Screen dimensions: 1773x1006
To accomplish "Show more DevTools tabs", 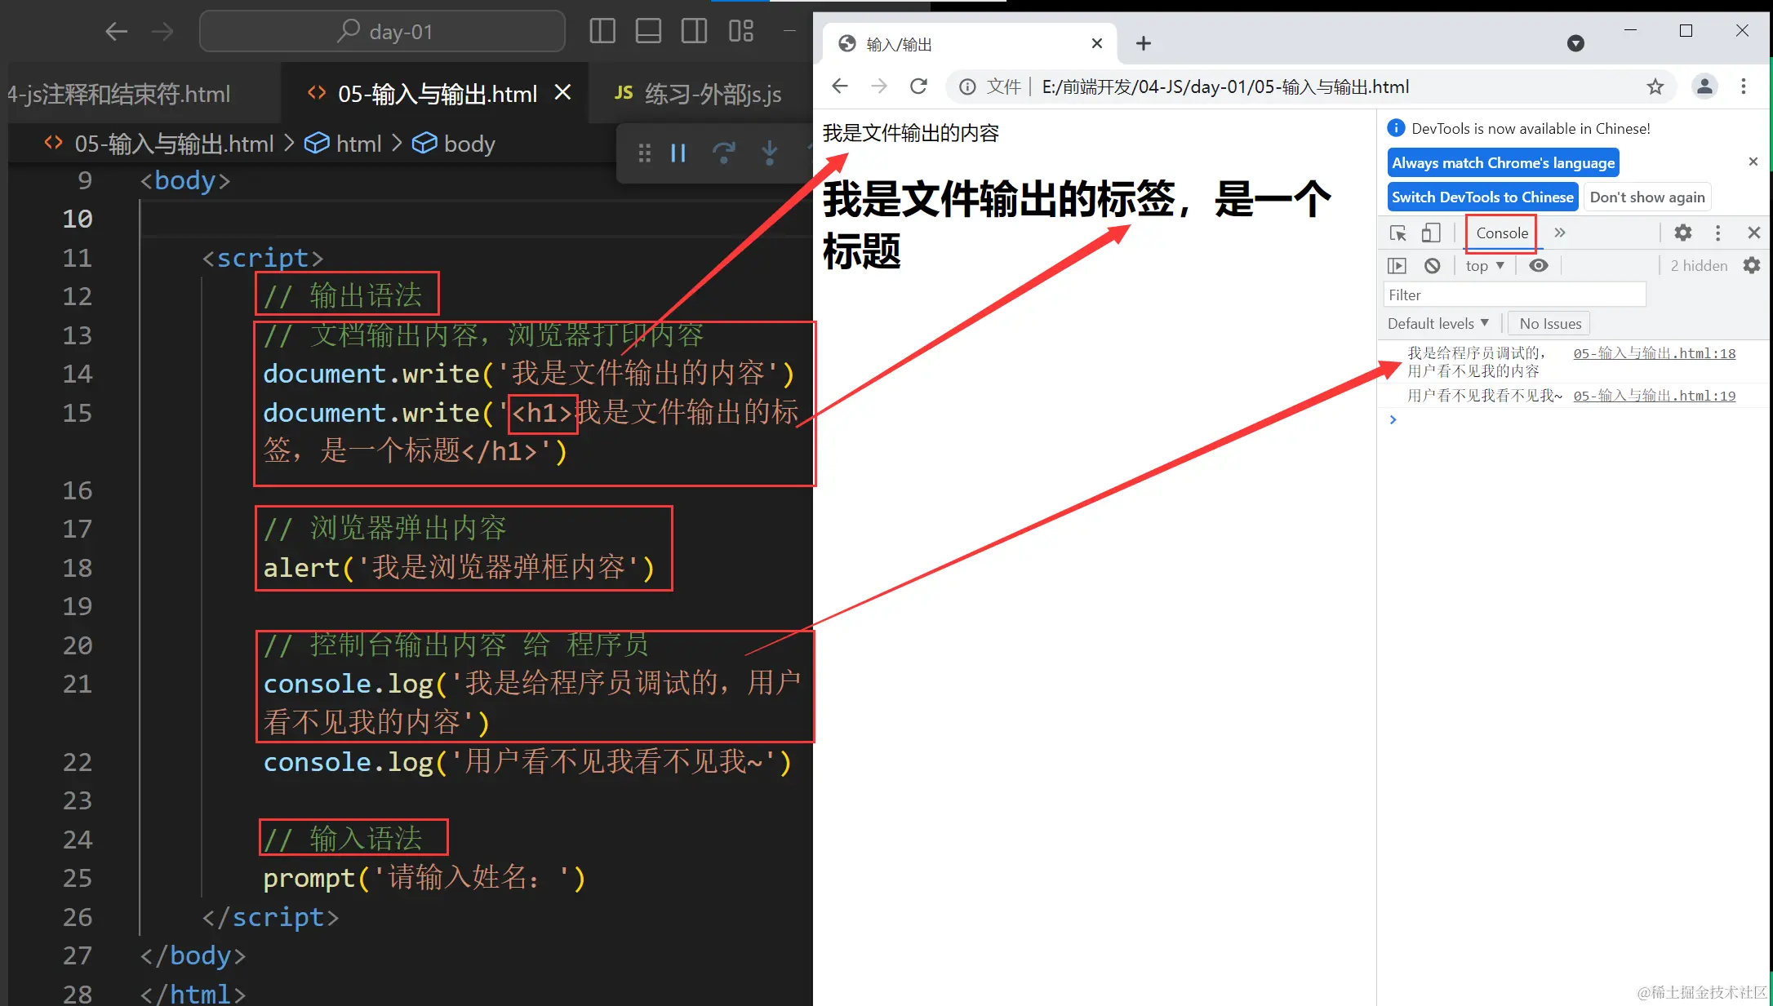I will coord(1560,233).
